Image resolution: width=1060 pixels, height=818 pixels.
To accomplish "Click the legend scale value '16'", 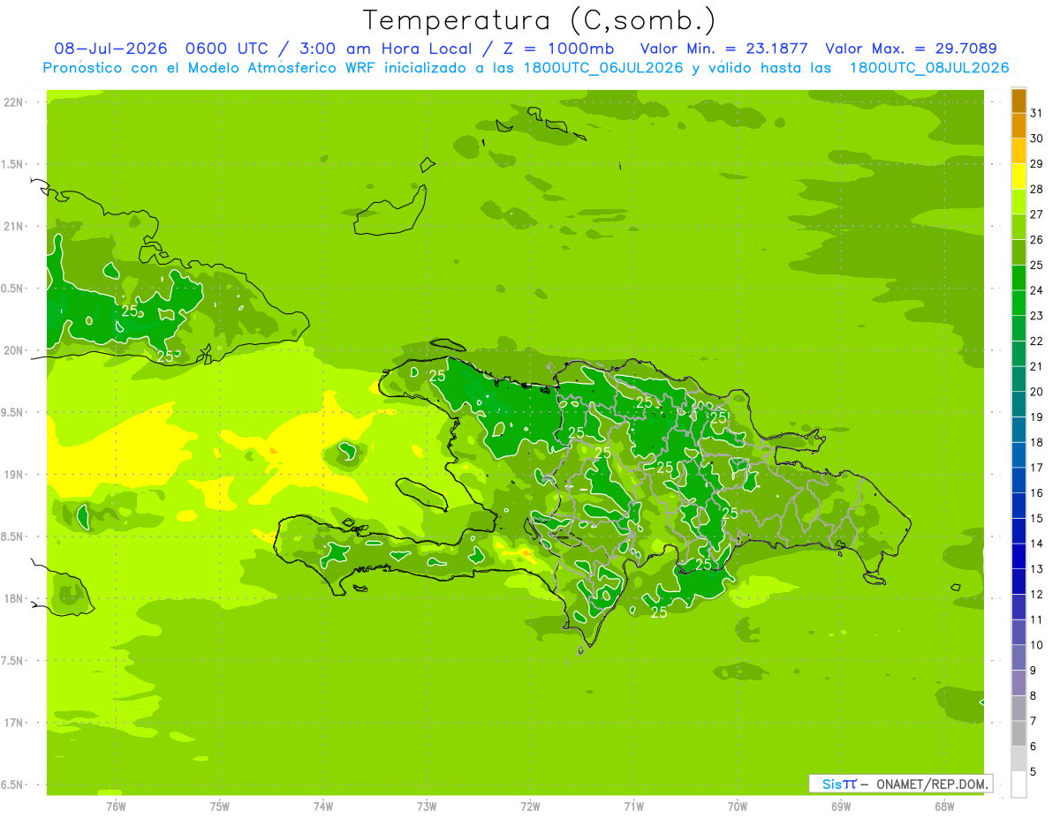I will [1037, 493].
